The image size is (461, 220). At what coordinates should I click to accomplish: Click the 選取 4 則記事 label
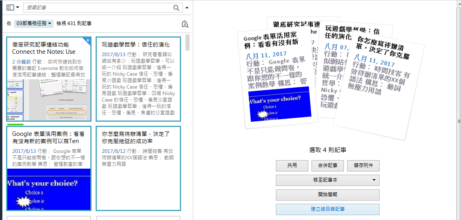point(328,150)
